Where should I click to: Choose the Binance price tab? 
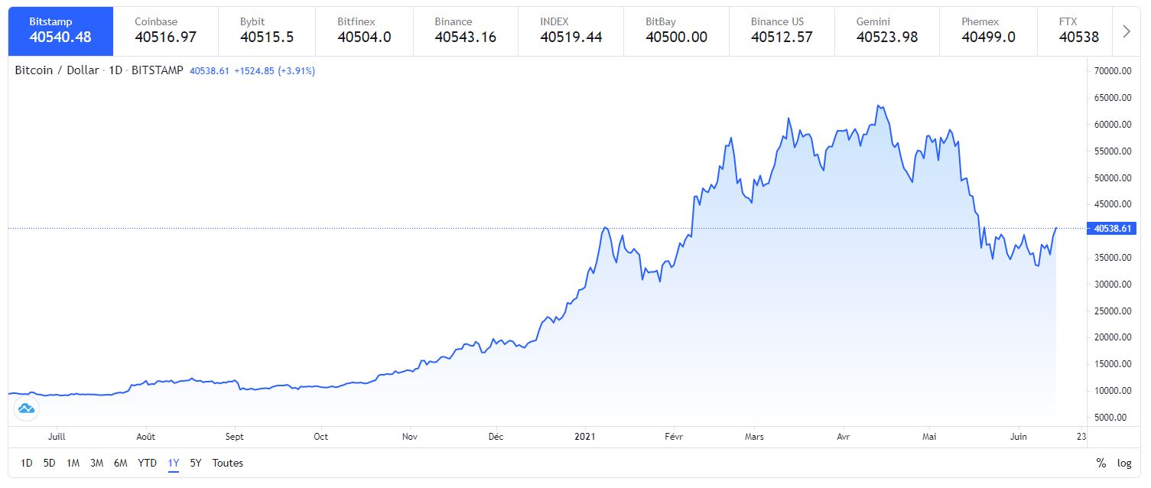point(465,31)
